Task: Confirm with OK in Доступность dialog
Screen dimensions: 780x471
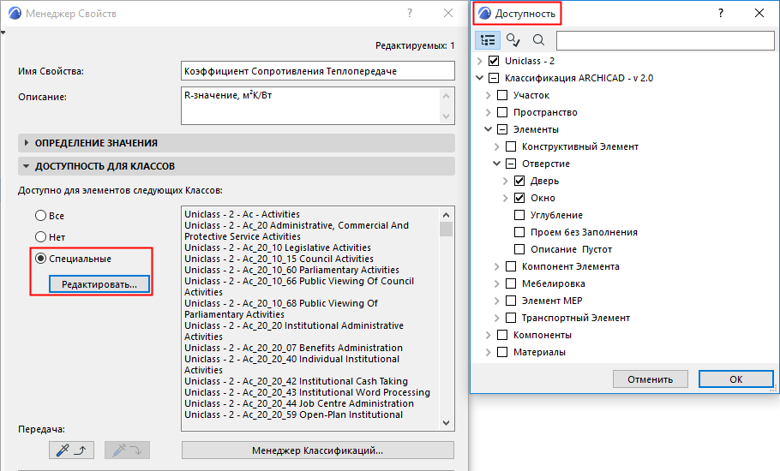Action: click(x=735, y=379)
